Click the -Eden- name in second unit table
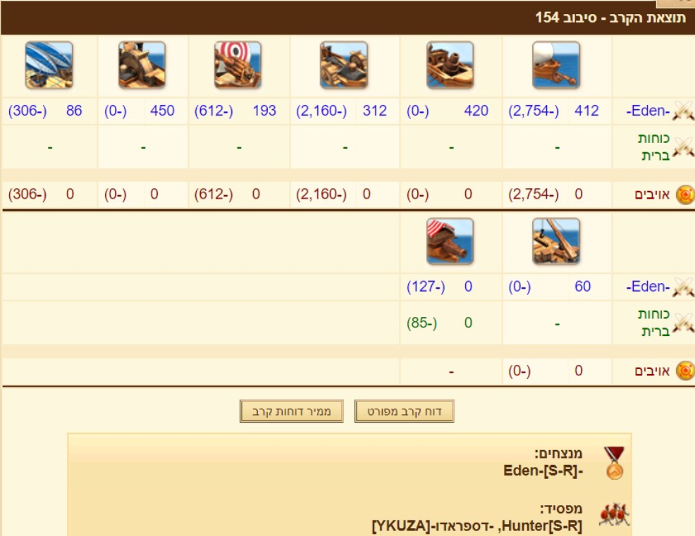Viewport: 695px width, 536px height. 648,287
